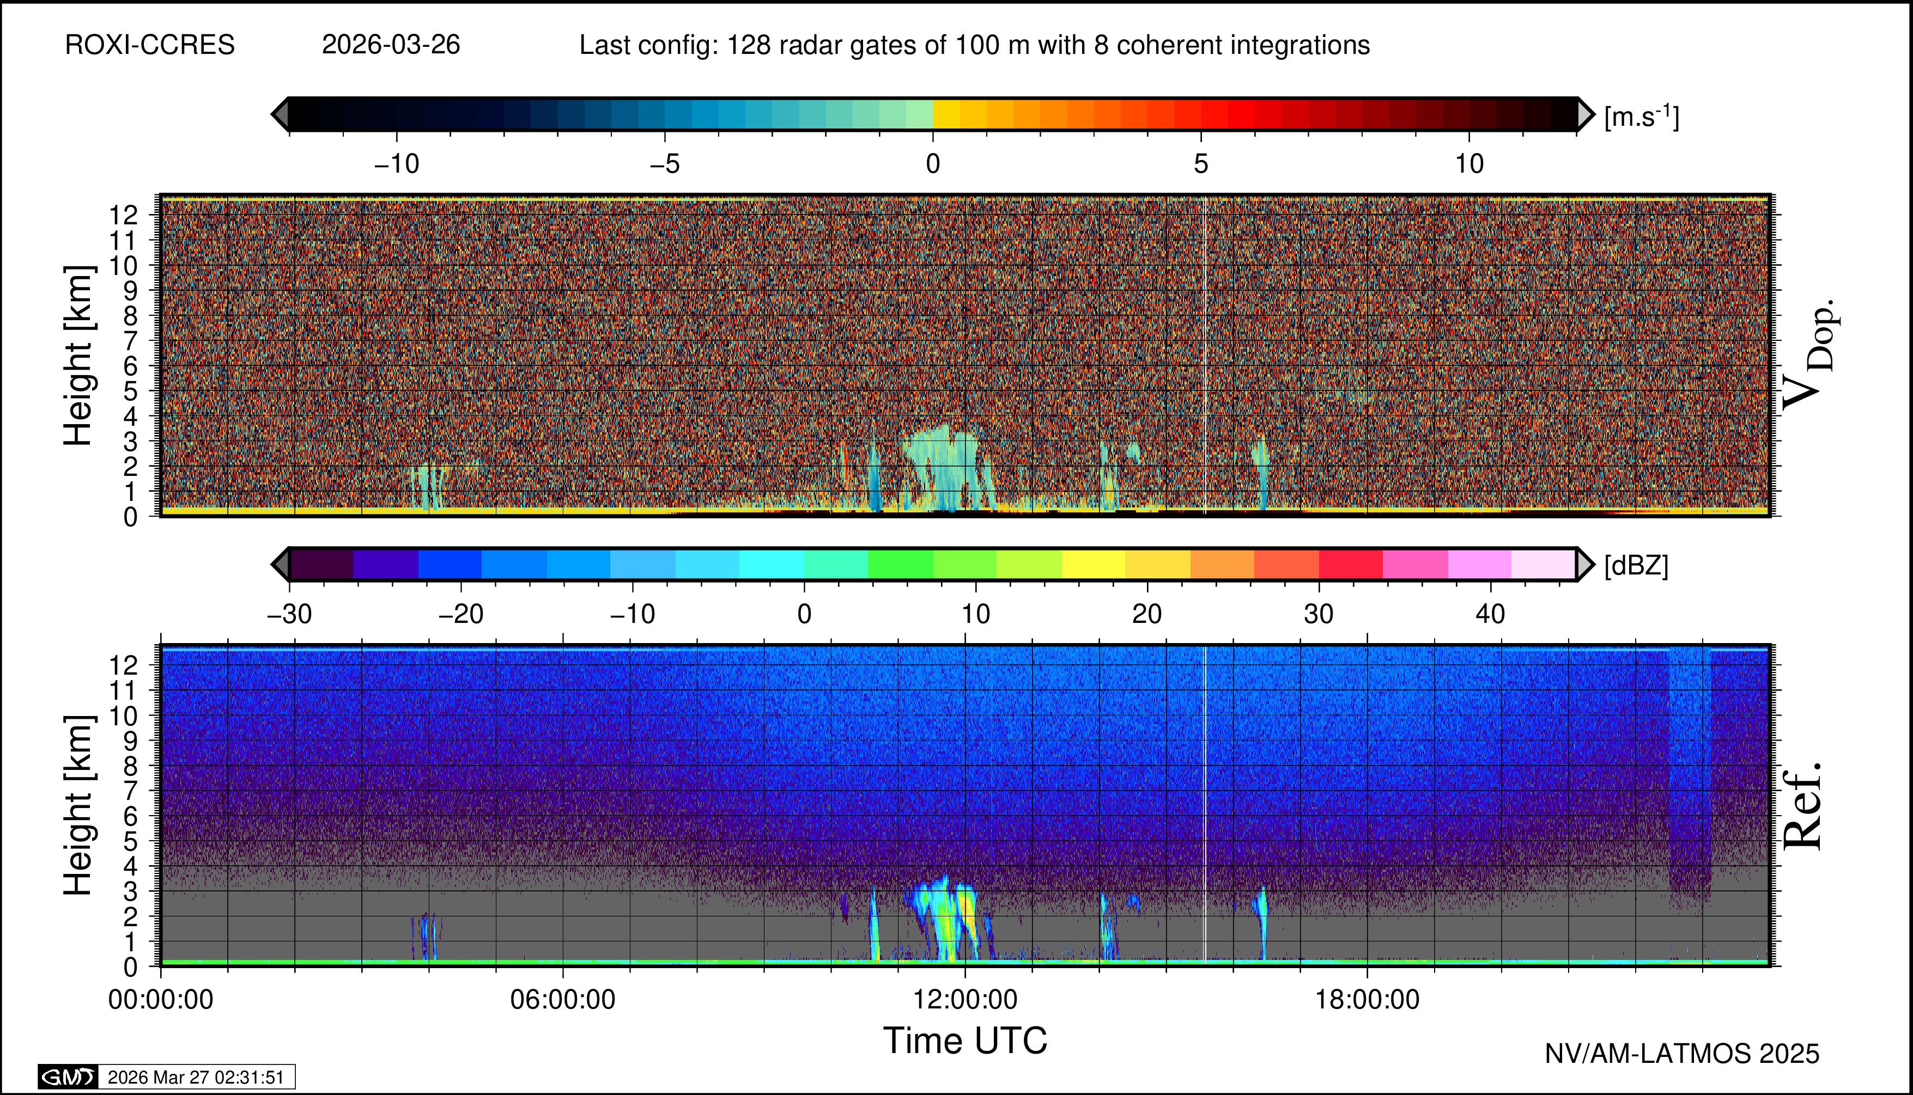Click the 2026 Mar 27 02:31:51 timestamp
Viewport: 1913px width, 1095px height.
196,1077
